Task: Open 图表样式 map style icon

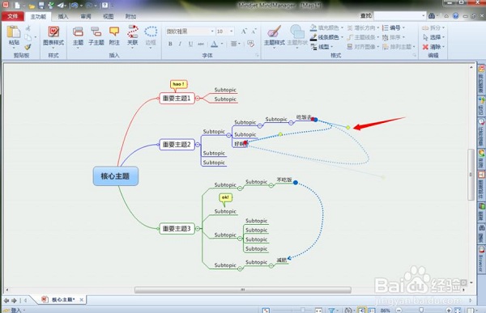Action: (x=53, y=32)
